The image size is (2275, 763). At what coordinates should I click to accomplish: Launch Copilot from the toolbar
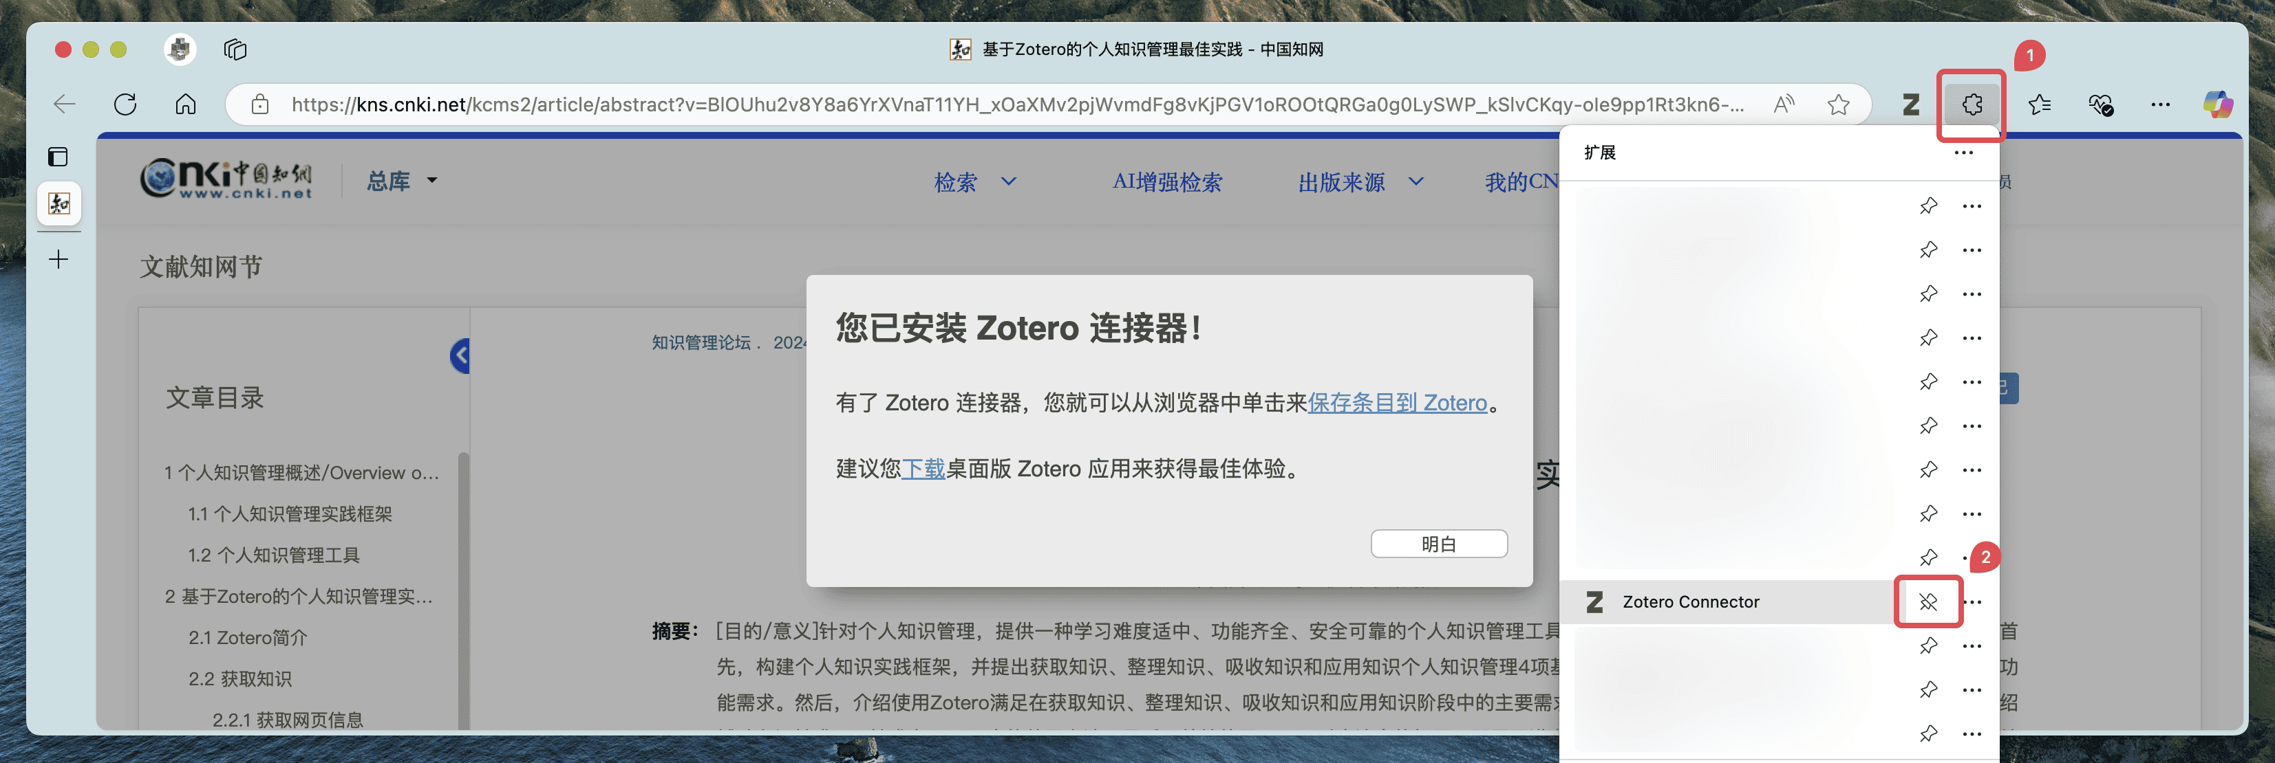2218,104
